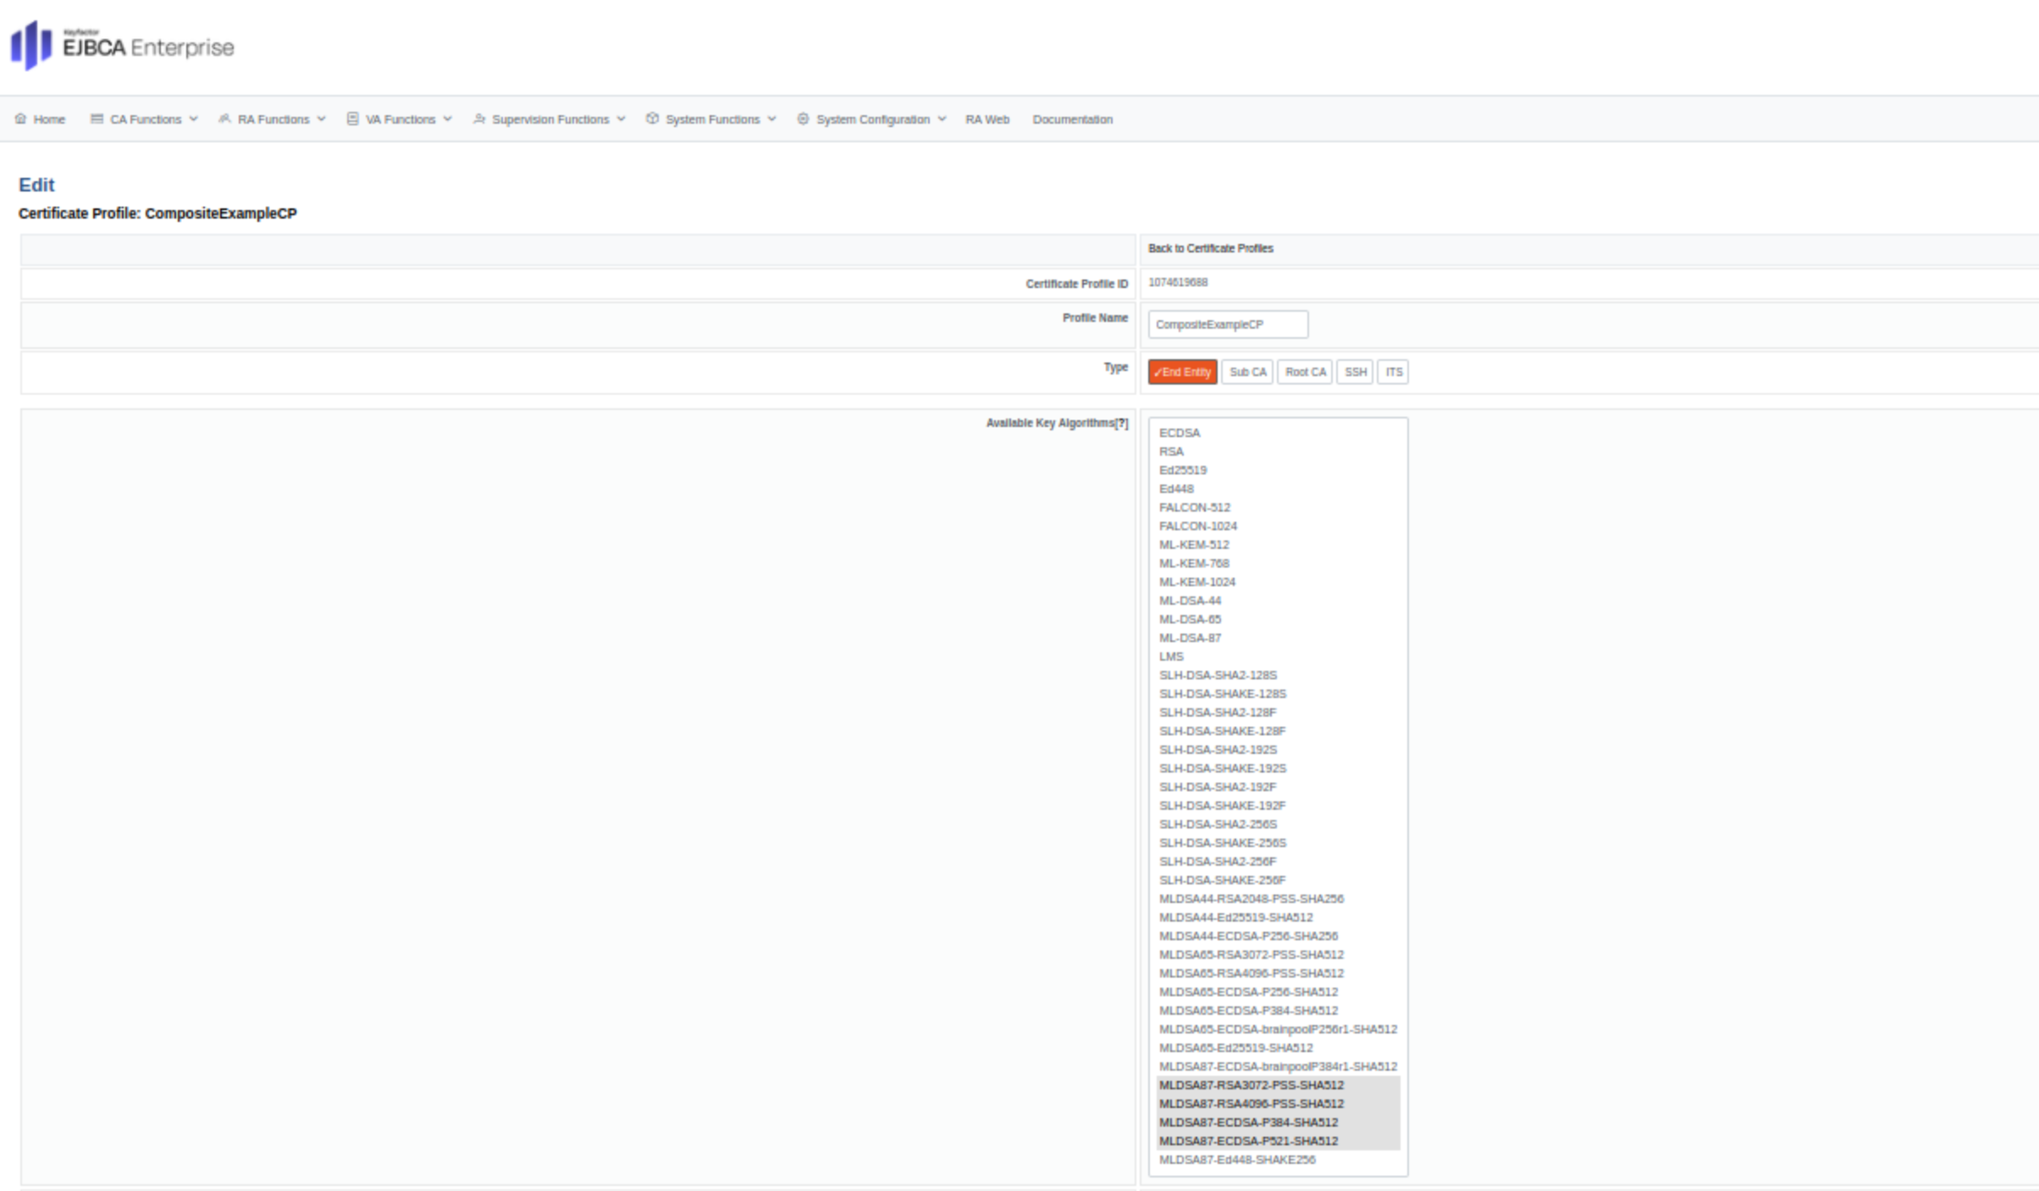Click the Profile Name text field
The height and width of the screenshot is (1191, 2039).
click(1228, 324)
